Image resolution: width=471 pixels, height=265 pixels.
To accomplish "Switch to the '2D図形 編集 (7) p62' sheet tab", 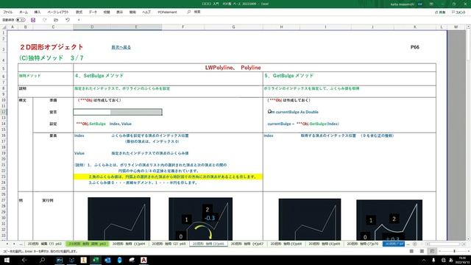I will (x=44, y=244).
